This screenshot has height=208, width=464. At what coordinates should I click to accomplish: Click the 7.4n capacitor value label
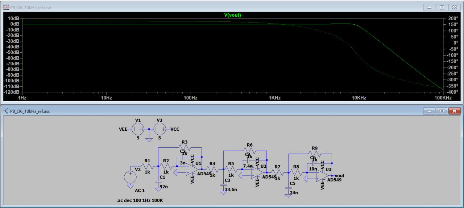click(x=248, y=166)
